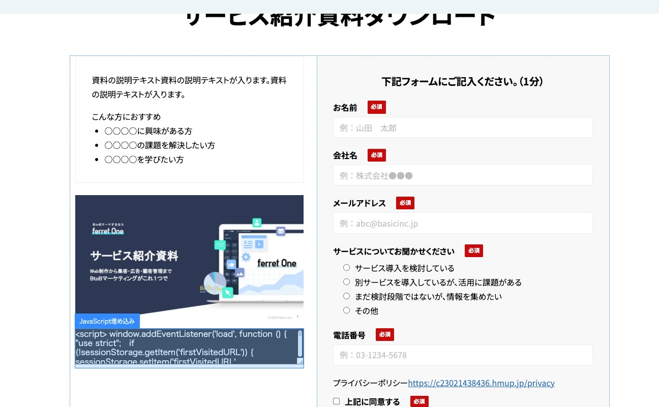Click the 必須 badge next to お名前
This screenshot has width=659, height=407.
click(x=377, y=107)
